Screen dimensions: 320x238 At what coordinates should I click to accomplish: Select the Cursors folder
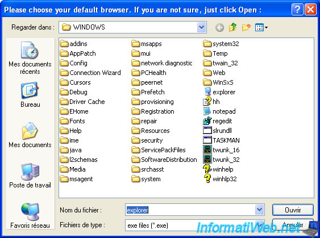(75, 82)
